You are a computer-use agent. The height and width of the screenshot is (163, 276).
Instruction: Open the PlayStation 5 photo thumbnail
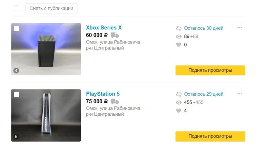46,115
